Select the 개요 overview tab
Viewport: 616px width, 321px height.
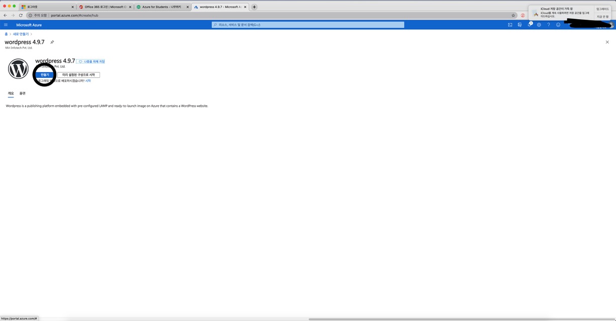coord(11,93)
